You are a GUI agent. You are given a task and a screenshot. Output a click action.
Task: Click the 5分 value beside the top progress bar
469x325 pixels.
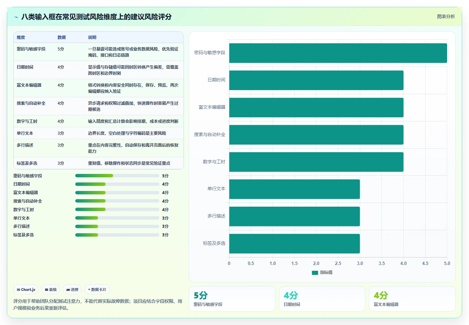point(165,176)
